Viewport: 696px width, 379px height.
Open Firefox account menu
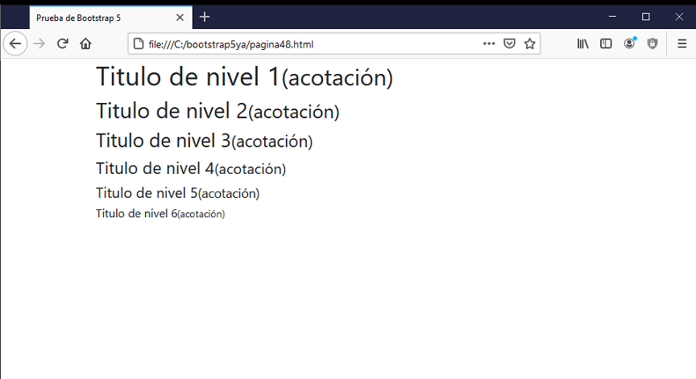629,43
